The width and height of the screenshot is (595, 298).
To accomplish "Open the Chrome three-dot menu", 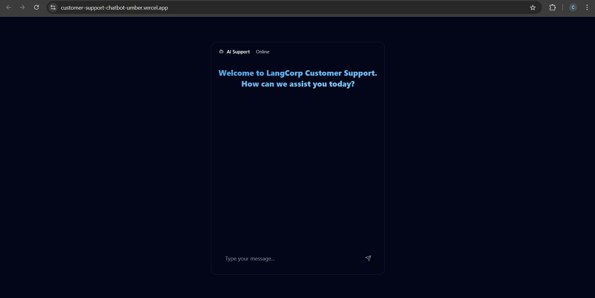I will tap(587, 7).
